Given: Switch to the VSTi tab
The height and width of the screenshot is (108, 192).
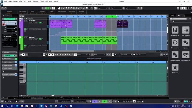Looking at the screenshot, I should click(173, 16).
